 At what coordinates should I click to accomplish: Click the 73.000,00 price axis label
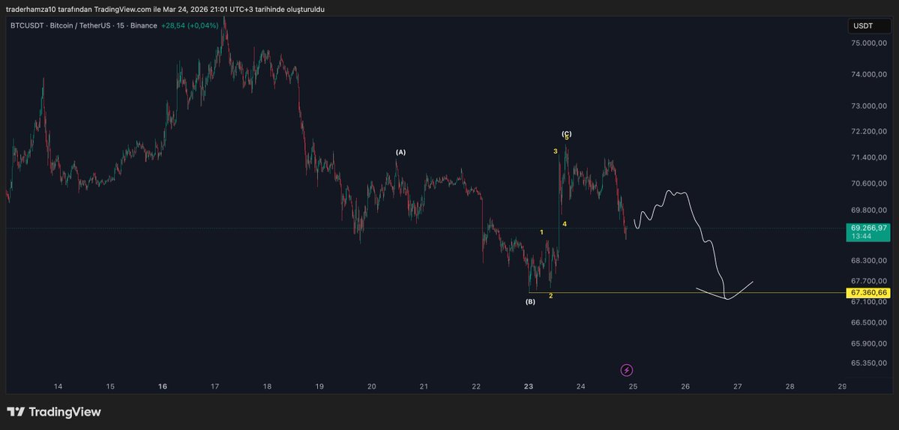point(870,106)
